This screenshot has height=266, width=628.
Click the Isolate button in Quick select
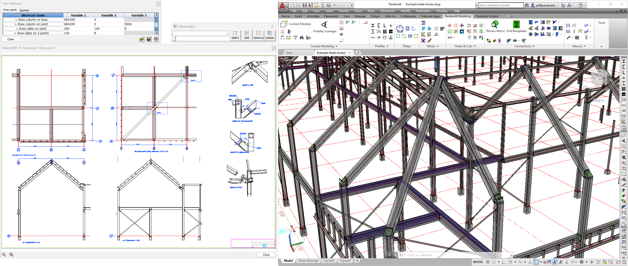(x=269, y=35)
